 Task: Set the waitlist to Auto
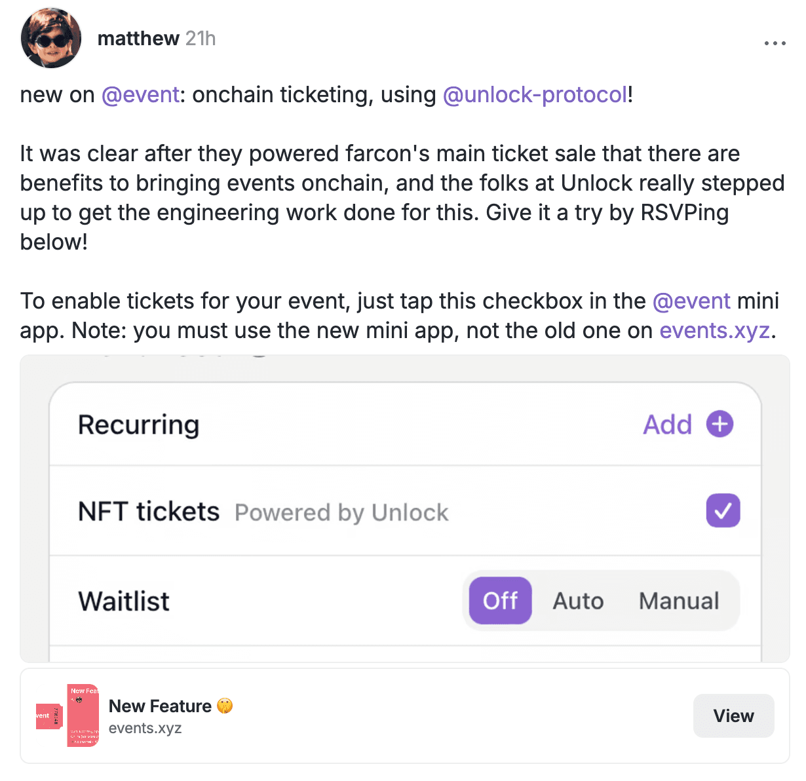[578, 601]
